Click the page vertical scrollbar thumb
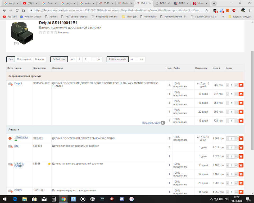The image size is (254, 203). click(252, 100)
